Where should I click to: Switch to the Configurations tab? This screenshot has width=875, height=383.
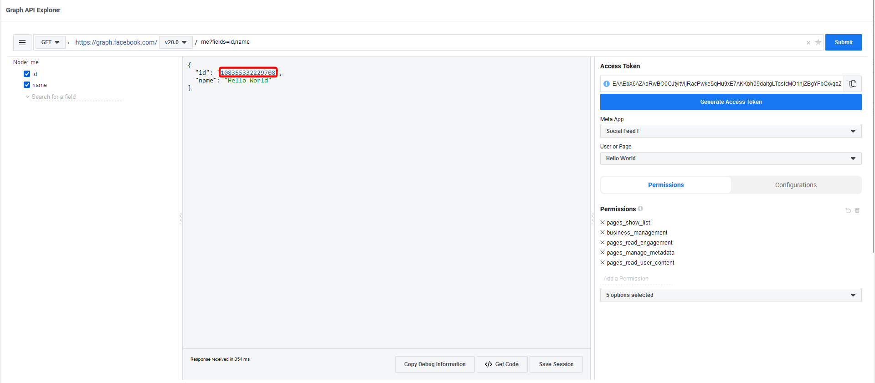(796, 185)
